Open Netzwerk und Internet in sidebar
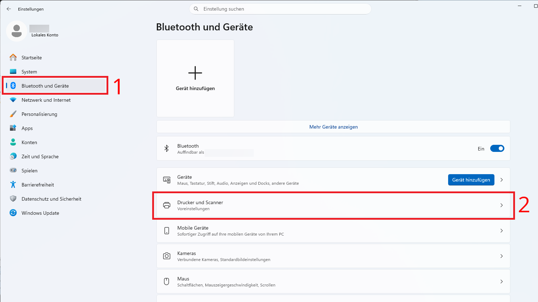The height and width of the screenshot is (302, 538). click(46, 100)
